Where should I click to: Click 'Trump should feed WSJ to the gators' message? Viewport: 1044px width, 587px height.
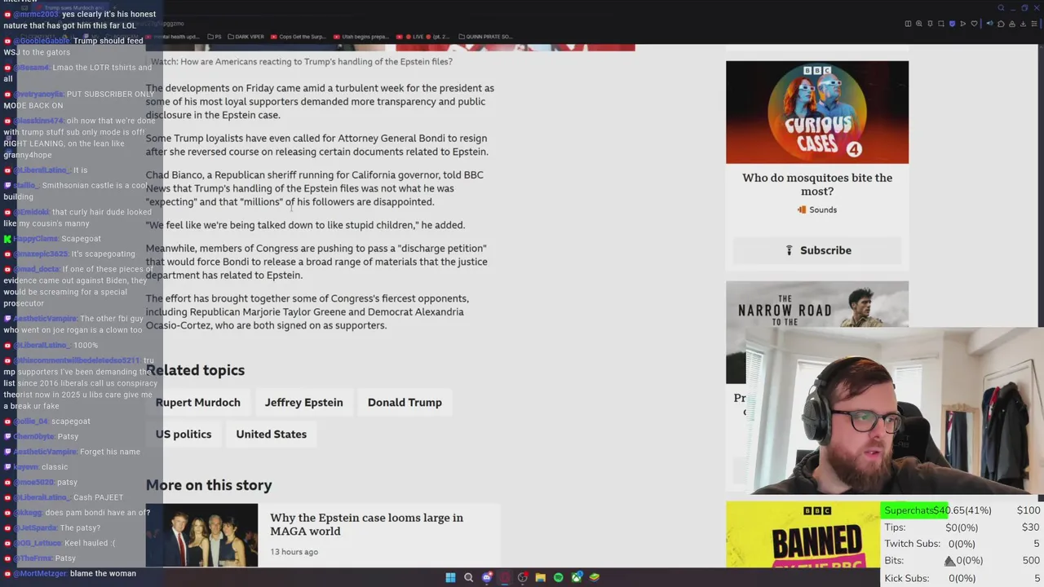[x=73, y=46]
